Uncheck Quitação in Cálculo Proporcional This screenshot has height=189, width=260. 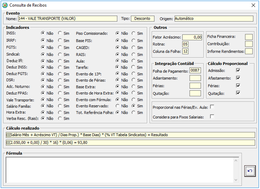tap(238, 93)
